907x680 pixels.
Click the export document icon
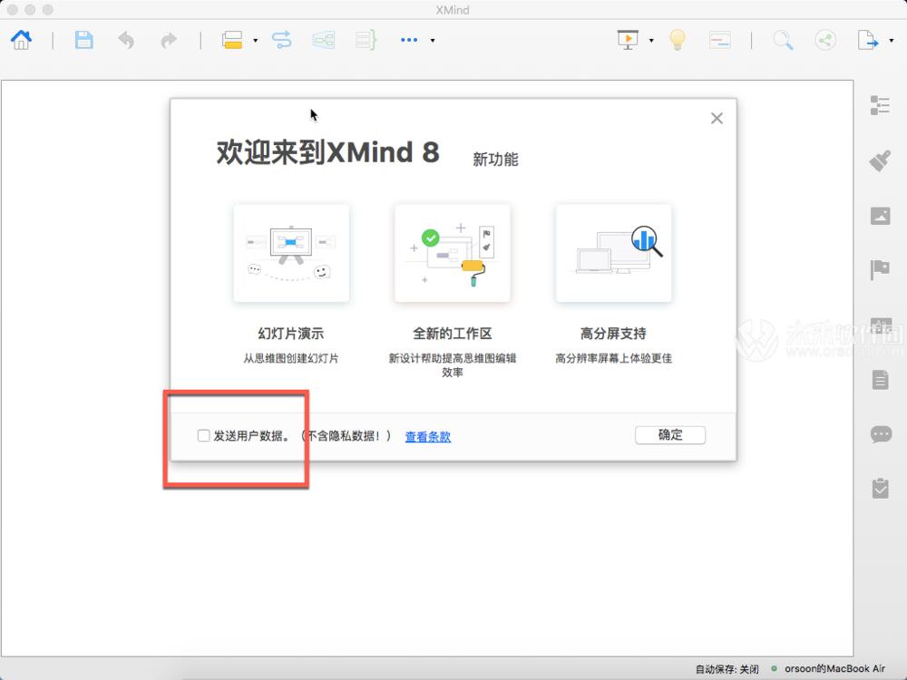pyautogui.click(x=868, y=40)
